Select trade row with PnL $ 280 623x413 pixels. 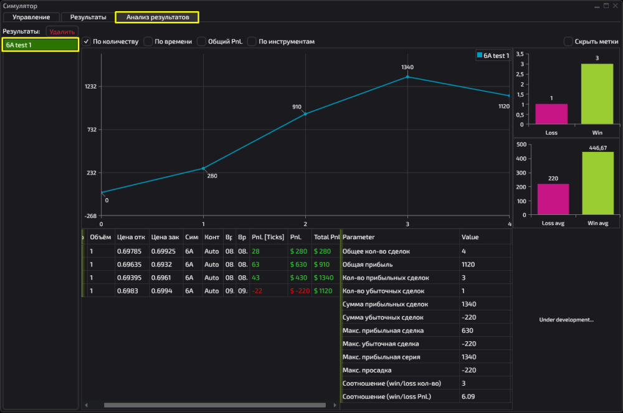(211, 251)
